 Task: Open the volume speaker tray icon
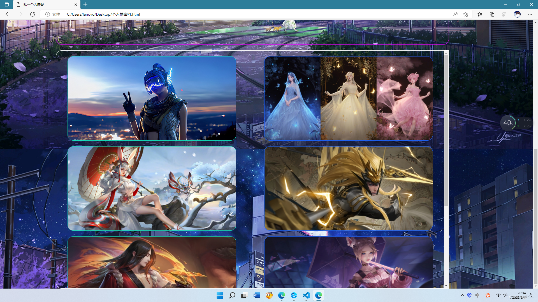505,295
